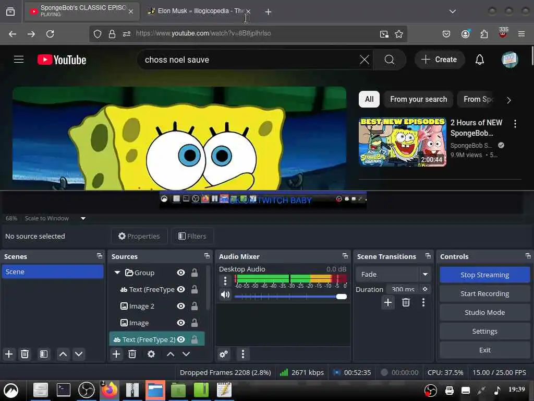Toggle visibility of Group source
Viewport: 534px width, 401px height.
pos(181,273)
